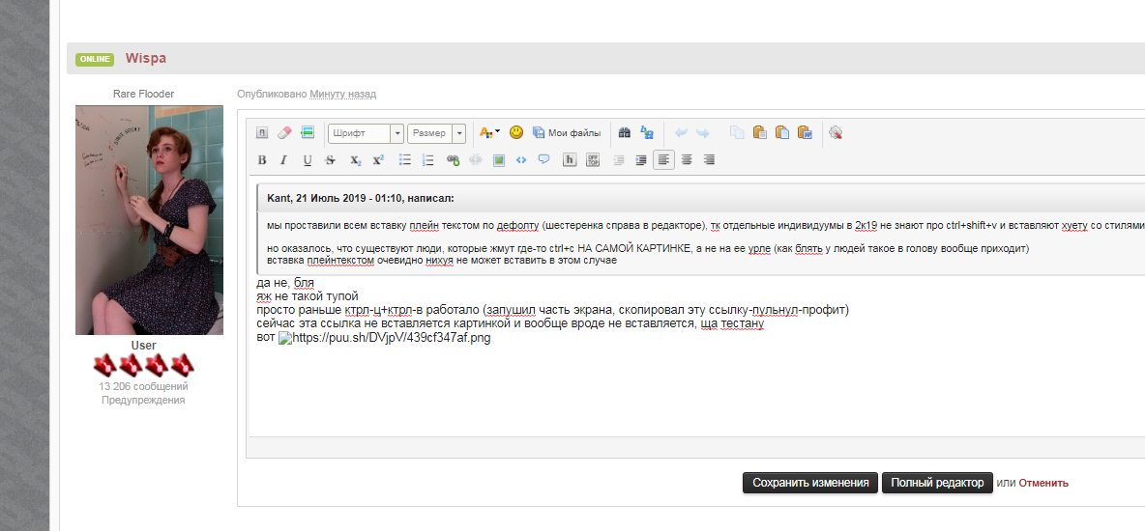Click the paste clipboard icon
The height and width of the screenshot is (531, 1145).
coord(759,133)
